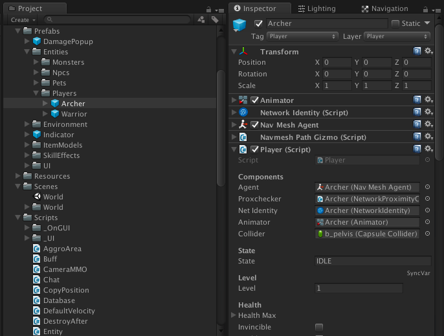Image resolution: width=444 pixels, height=336 pixels.
Task: Open the Create dropdown in Project panel
Action: tap(23, 20)
